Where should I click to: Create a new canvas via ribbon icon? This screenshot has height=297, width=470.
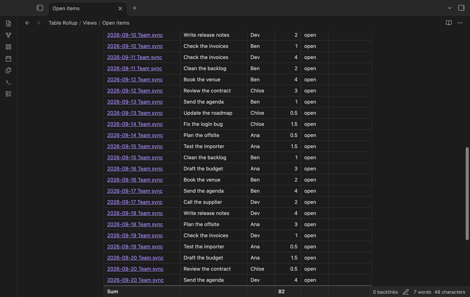(8, 47)
